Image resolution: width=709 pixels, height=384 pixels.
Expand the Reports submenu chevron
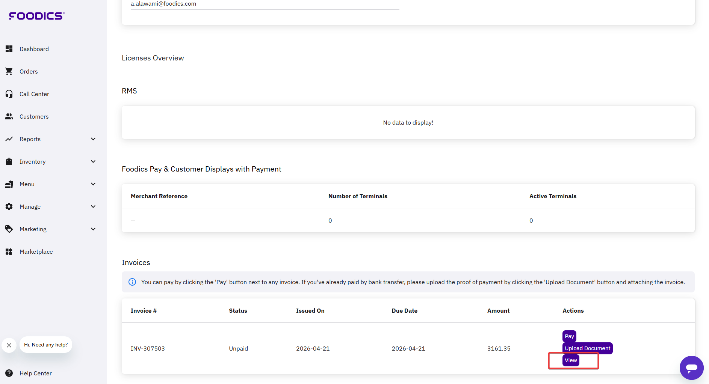[93, 139]
